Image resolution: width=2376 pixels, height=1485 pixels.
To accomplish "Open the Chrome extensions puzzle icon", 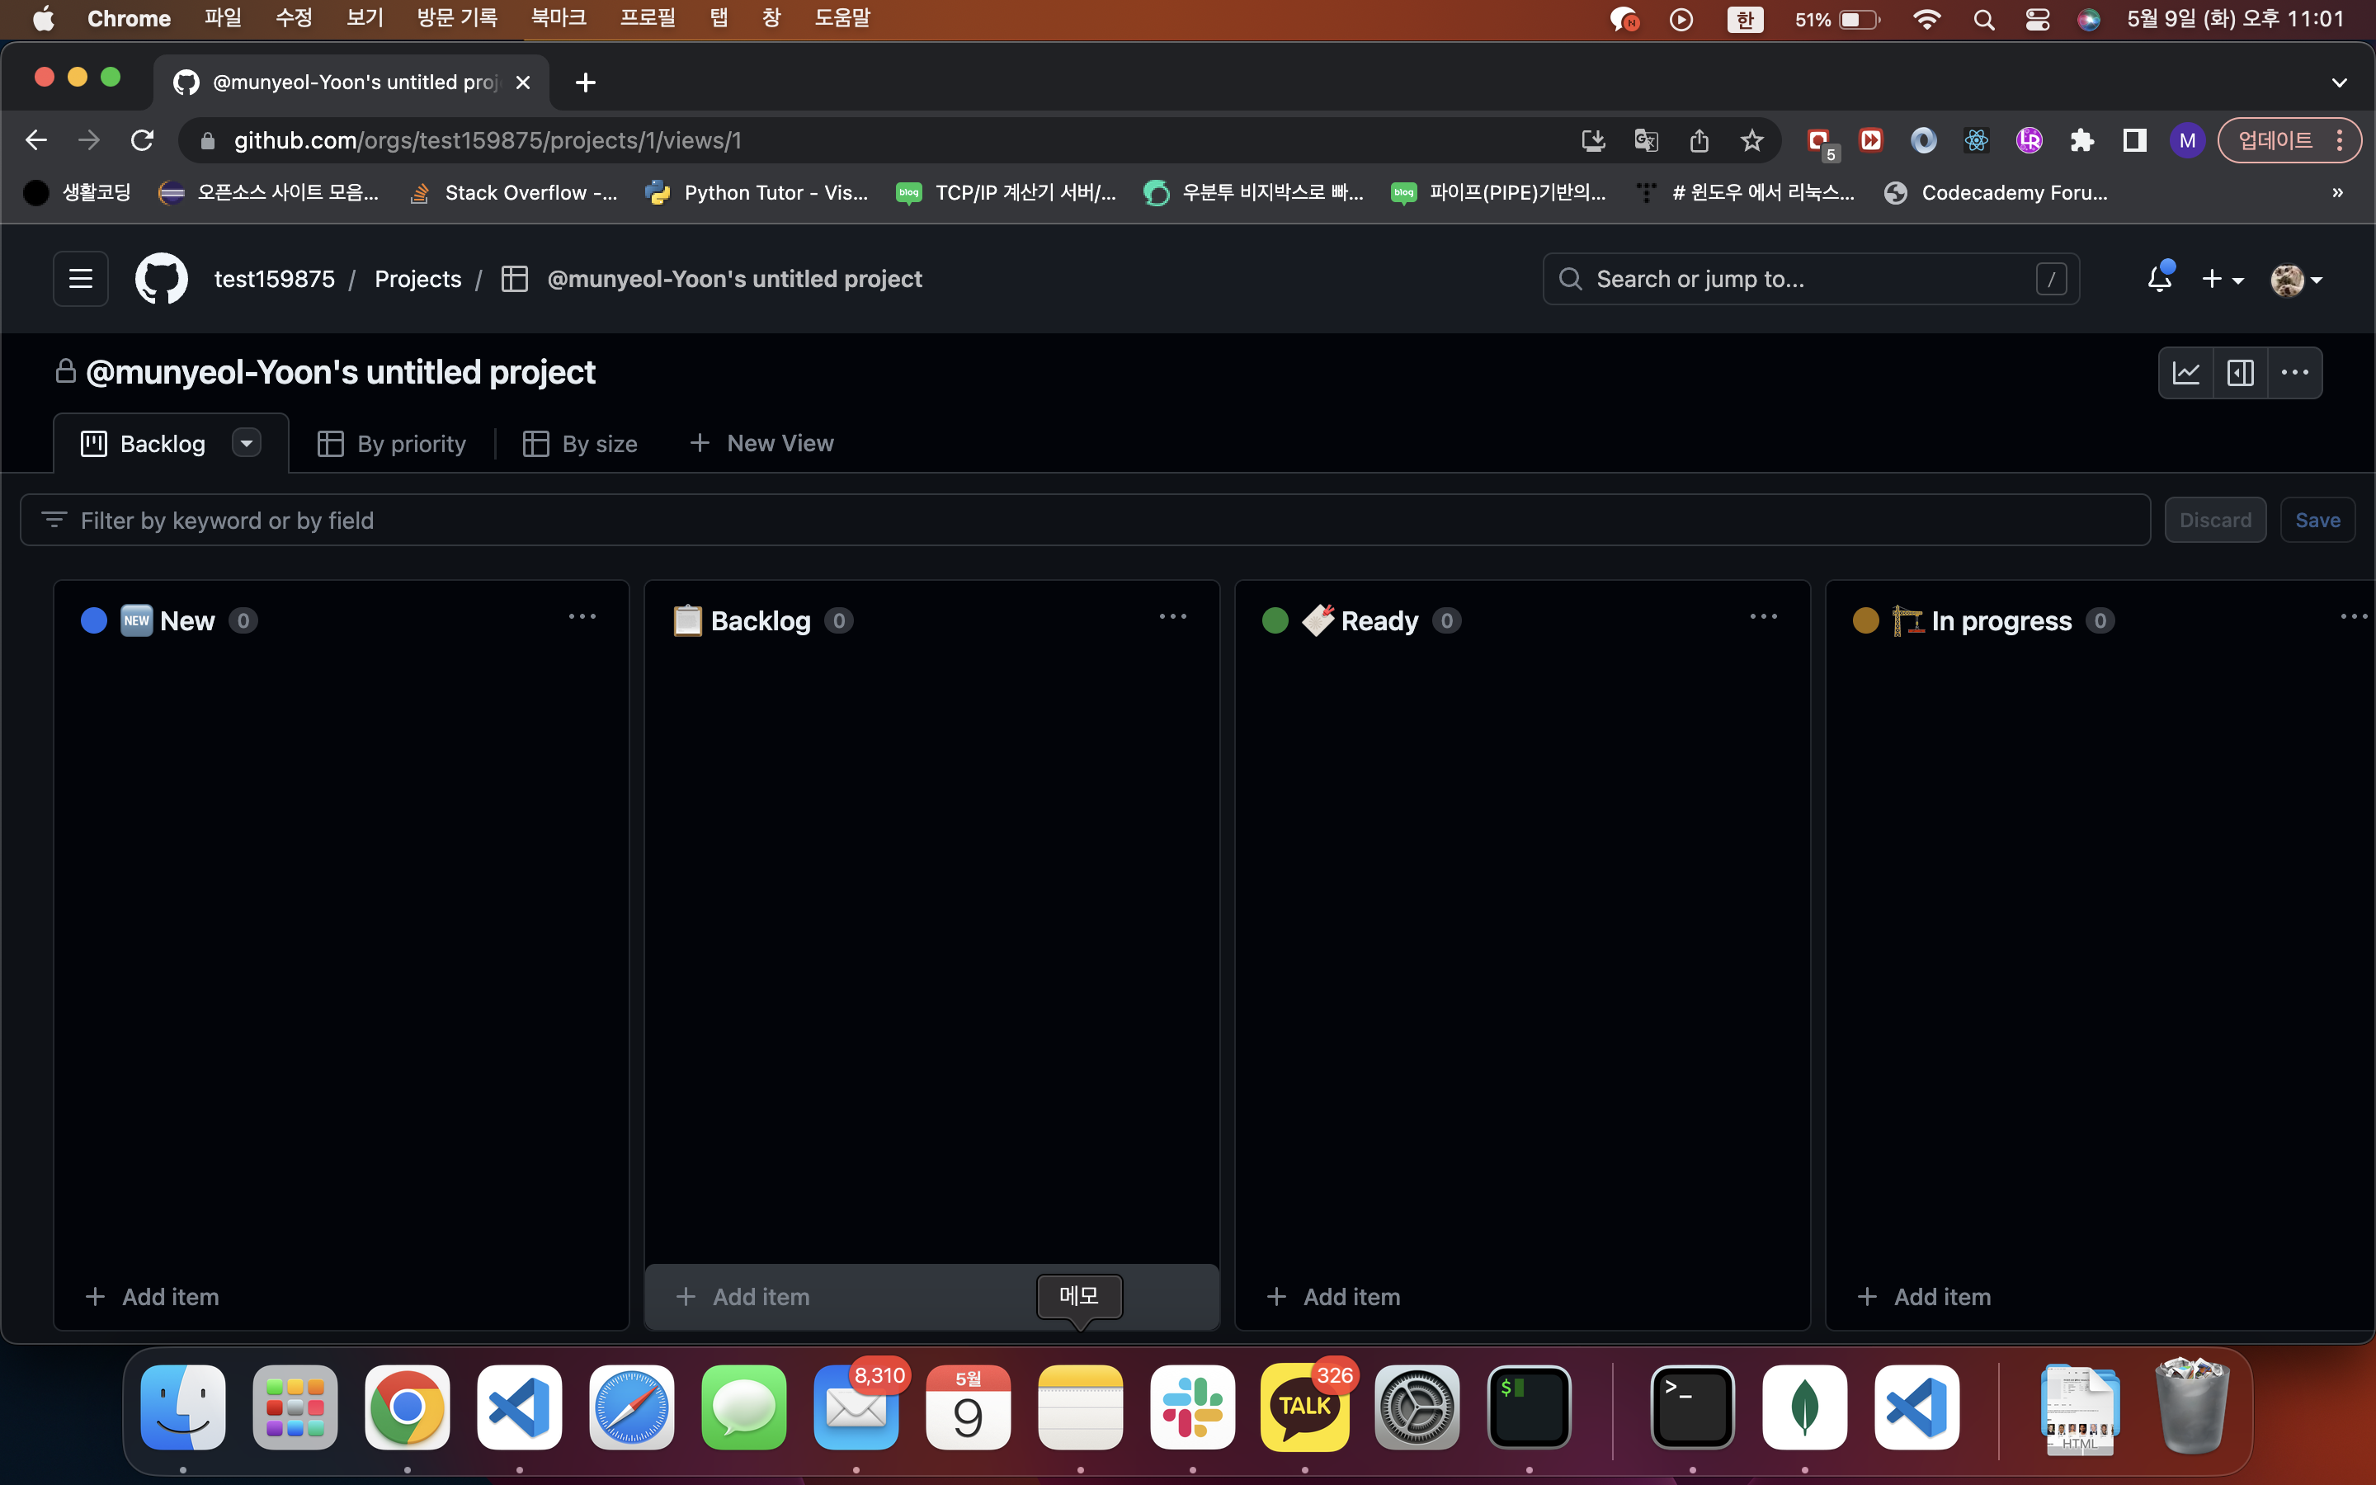I will [x=2081, y=140].
